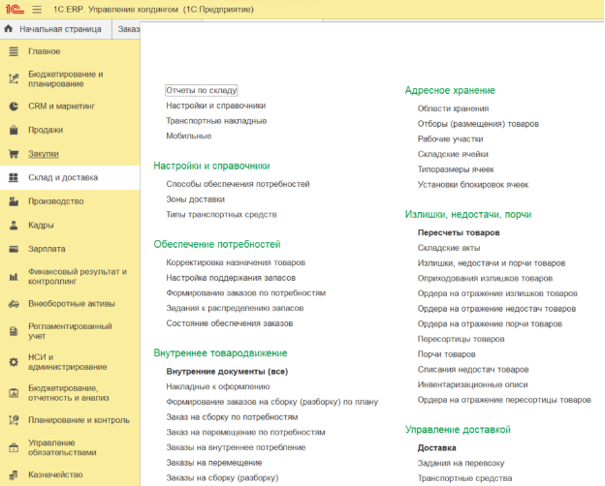
Task: Open the Доставка link
Action: (x=436, y=448)
